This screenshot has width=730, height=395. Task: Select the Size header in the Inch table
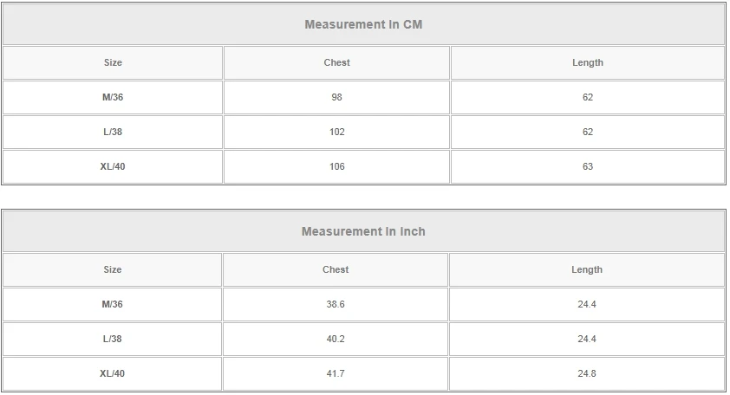coord(113,269)
